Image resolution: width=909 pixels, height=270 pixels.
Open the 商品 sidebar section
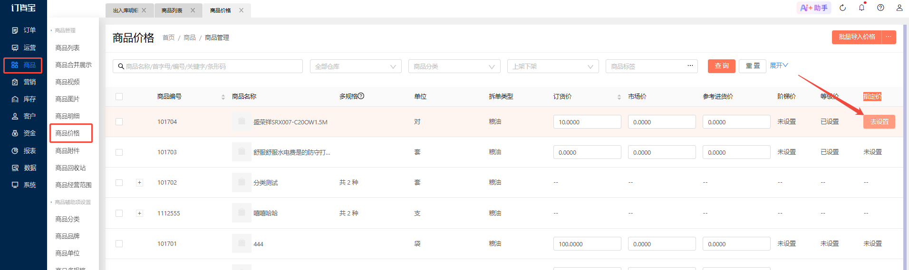(x=23, y=65)
